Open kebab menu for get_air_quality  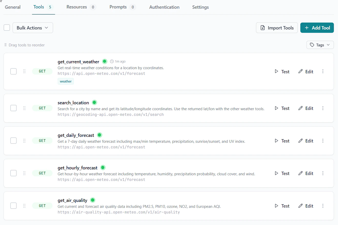click(323, 206)
